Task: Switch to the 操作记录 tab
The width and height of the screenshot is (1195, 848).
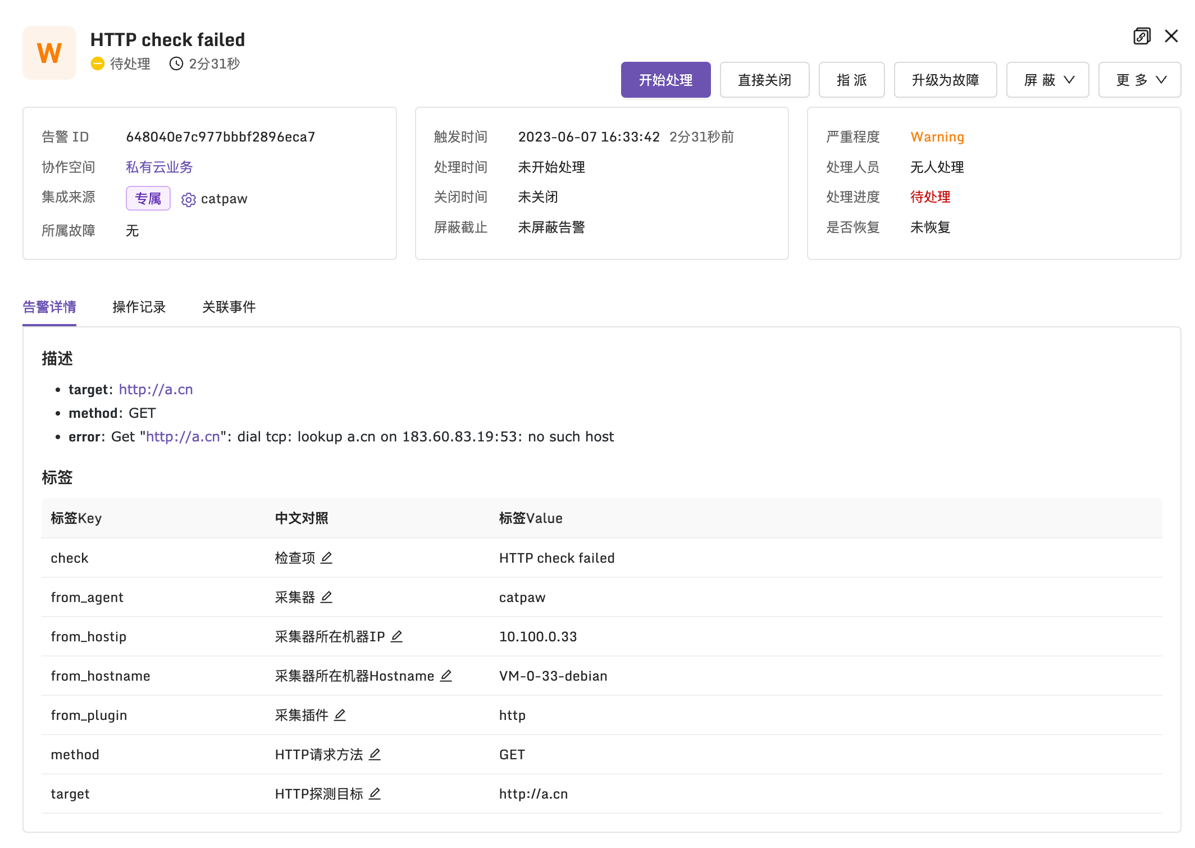Action: (139, 307)
